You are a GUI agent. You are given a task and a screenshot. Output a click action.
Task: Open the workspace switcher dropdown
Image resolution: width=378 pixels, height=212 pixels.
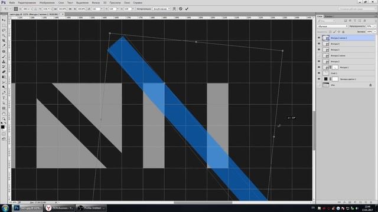(357, 9)
